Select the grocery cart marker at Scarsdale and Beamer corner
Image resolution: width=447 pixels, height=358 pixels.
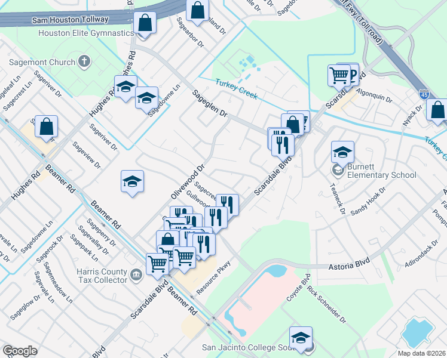(x=157, y=264)
